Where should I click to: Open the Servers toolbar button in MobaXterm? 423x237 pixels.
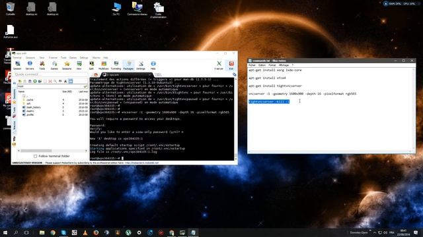point(30,65)
